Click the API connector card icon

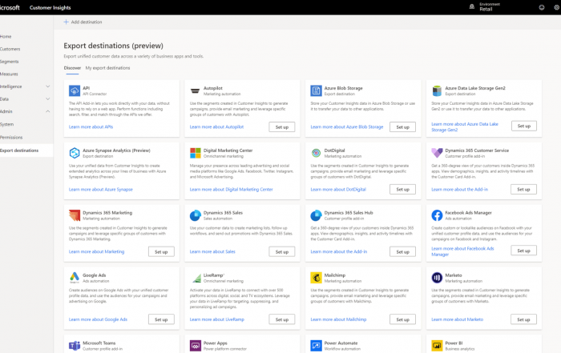pos(75,90)
